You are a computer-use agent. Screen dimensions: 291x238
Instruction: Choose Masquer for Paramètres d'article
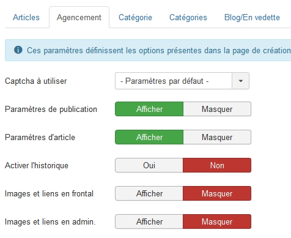[217, 137]
